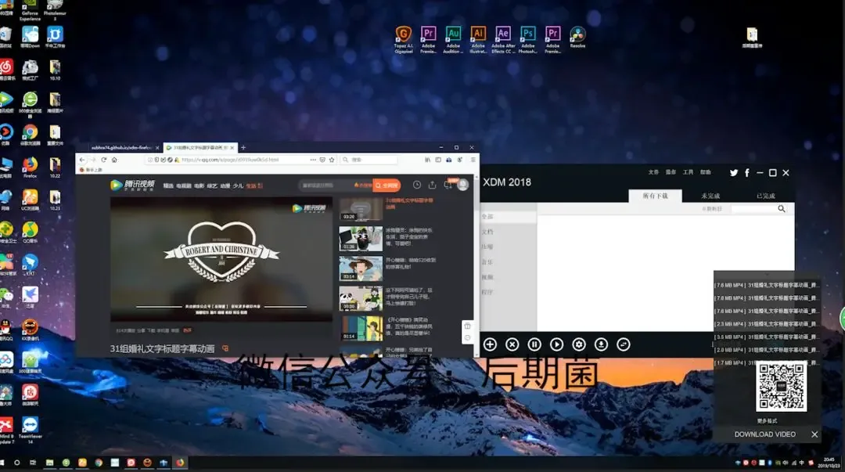Choose 2.3 MB MP4 video entry
The image size is (845, 472).
click(x=766, y=323)
